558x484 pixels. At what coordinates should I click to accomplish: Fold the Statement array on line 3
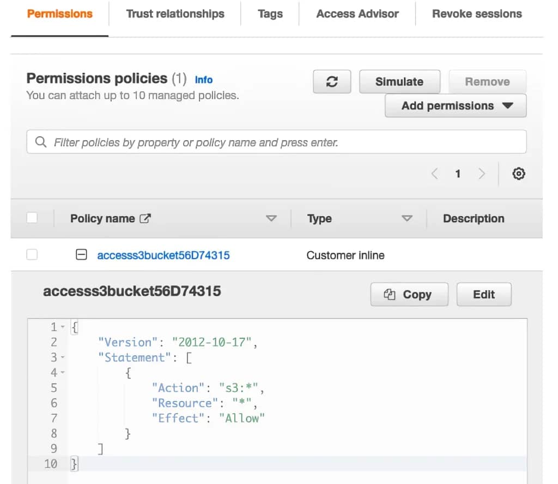click(63, 357)
